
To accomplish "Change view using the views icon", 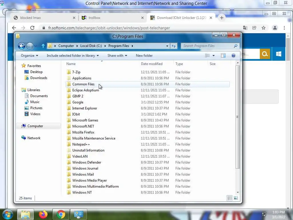I will (x=207, y=56).
